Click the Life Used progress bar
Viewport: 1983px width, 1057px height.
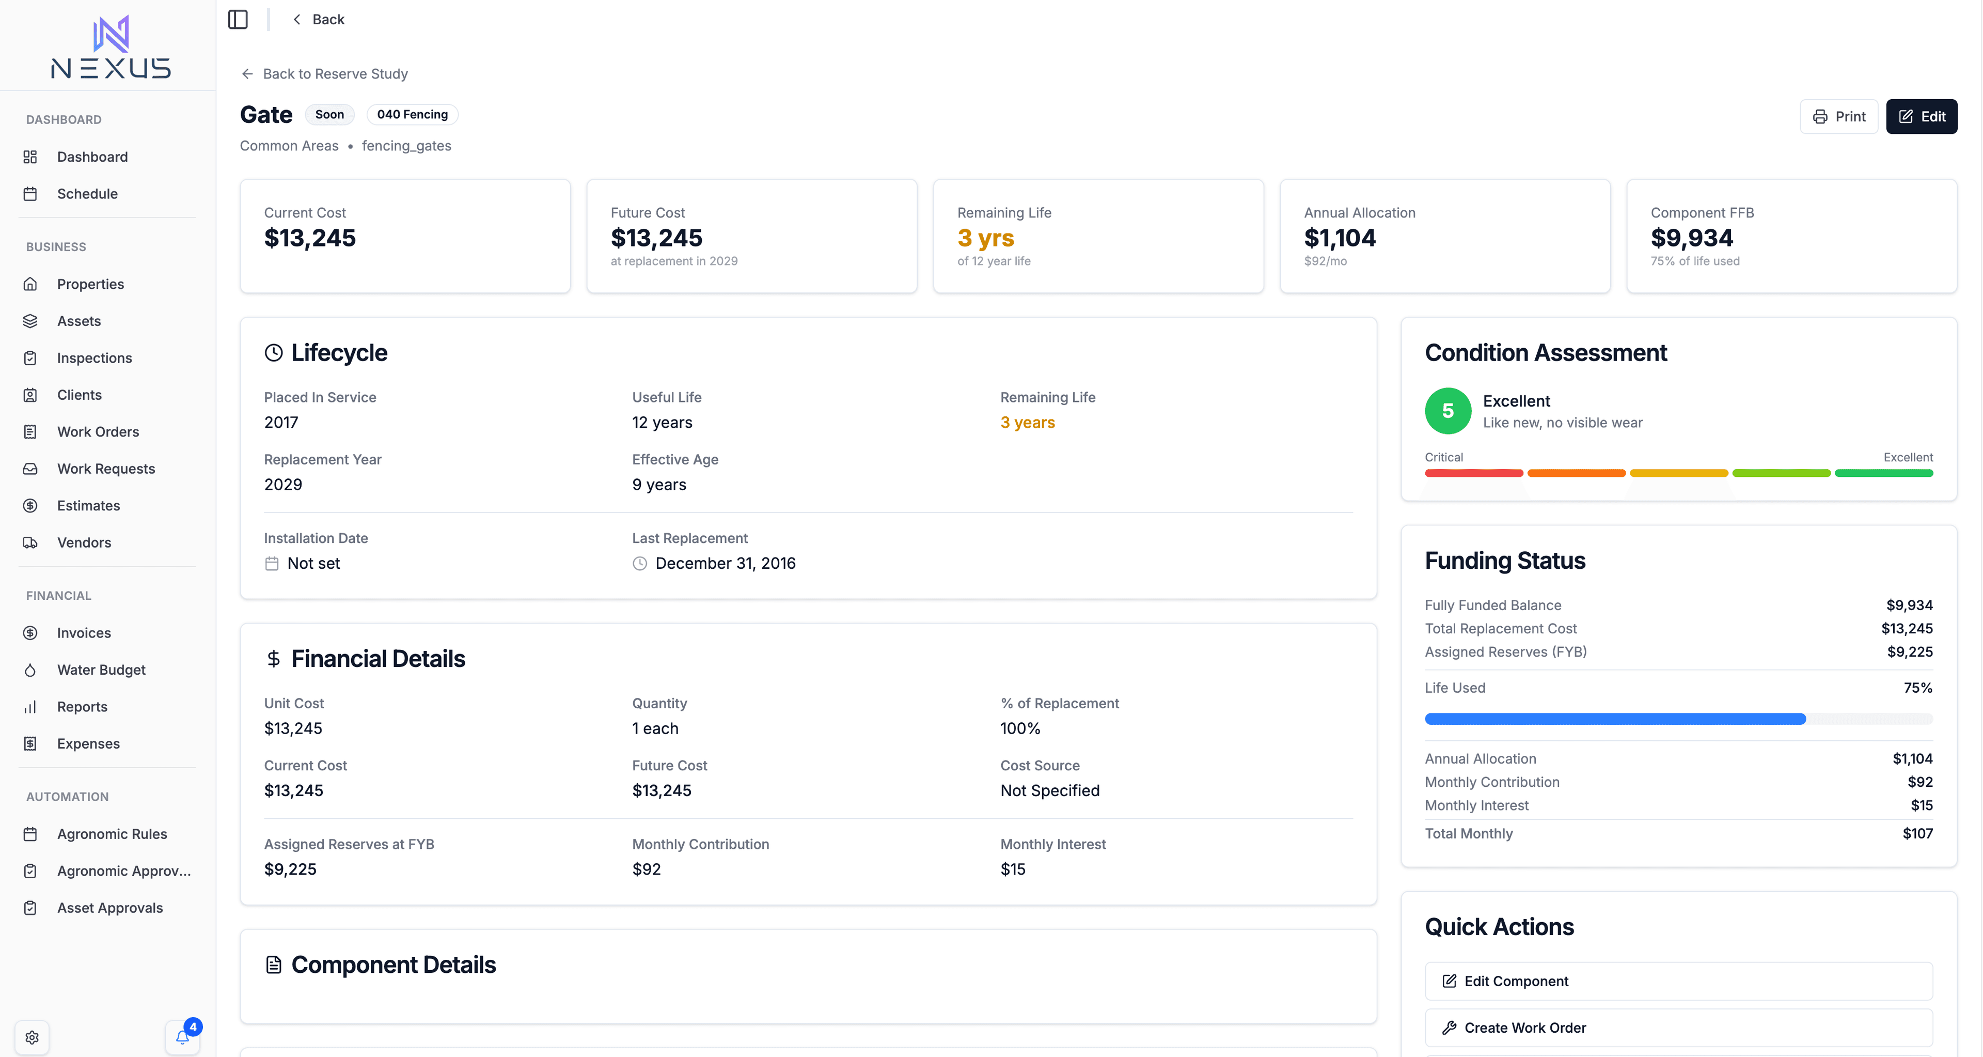tap(1678, 718)
